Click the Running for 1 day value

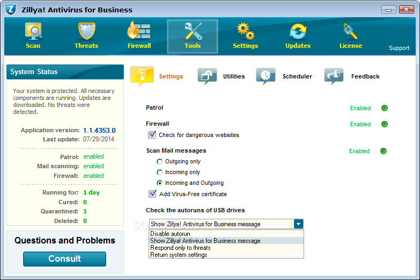click(x=91, y=192)
